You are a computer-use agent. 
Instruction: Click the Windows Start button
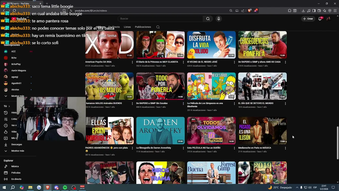4,188
